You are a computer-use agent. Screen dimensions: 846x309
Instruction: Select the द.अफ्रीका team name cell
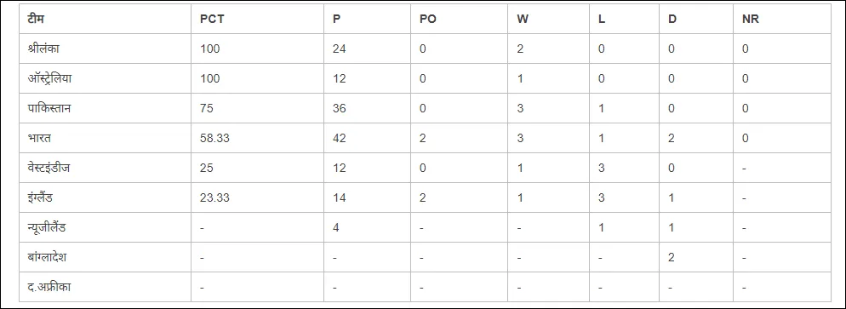pos(106,287)
